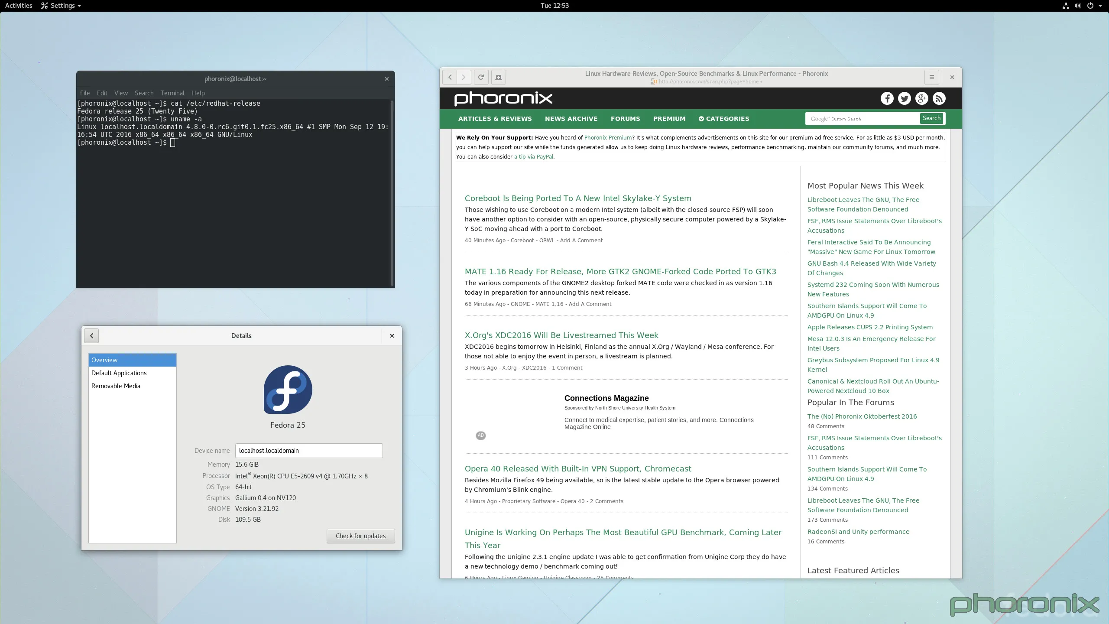
Task: Open GNU Bash 4.4 Released sidebar link
Action: pyautogui.click(x=872, y=268)
